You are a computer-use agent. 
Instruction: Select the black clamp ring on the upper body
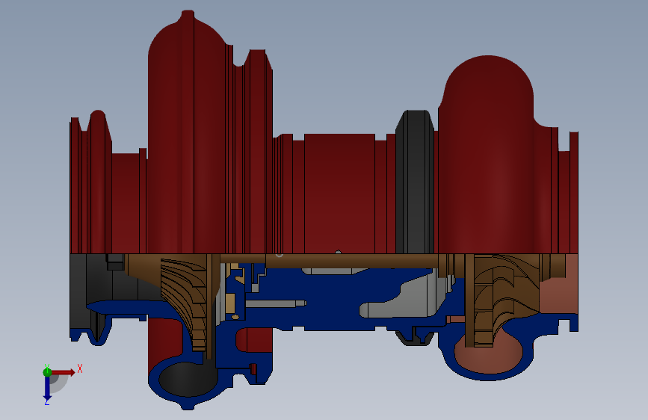415,182
